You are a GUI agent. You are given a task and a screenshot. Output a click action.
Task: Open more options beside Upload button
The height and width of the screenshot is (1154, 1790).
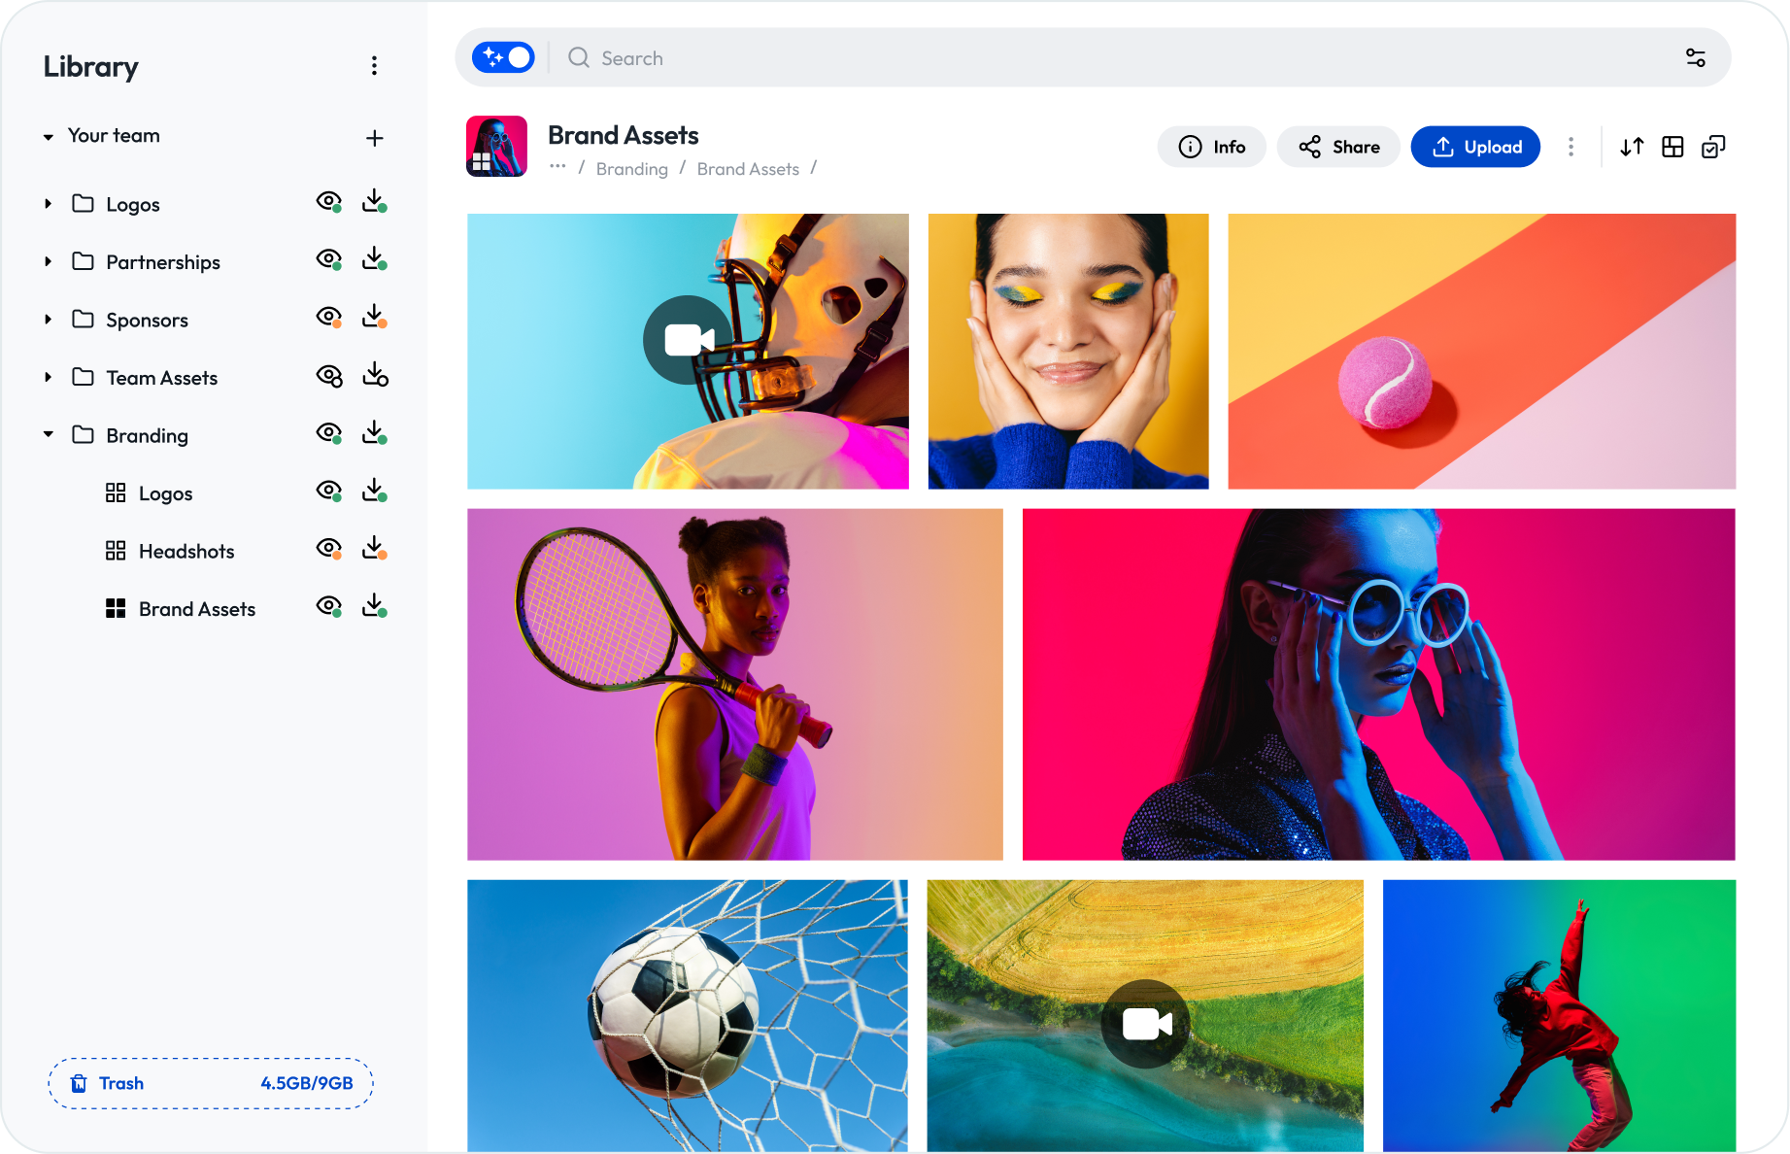(x=1570, y=147)
